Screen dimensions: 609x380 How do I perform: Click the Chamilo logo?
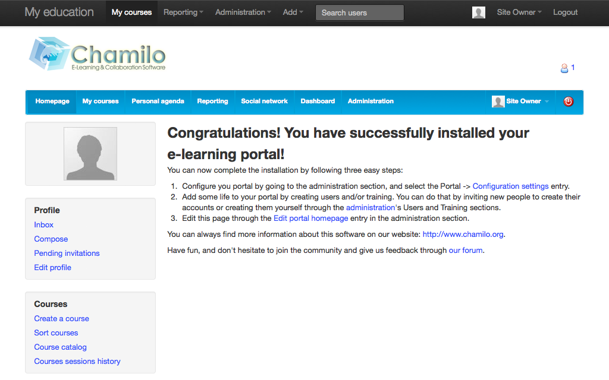[97, 53]
